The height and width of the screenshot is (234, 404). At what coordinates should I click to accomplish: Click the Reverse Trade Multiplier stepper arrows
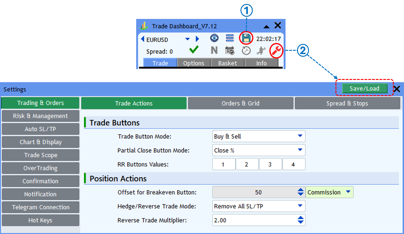tap(301, 220)
